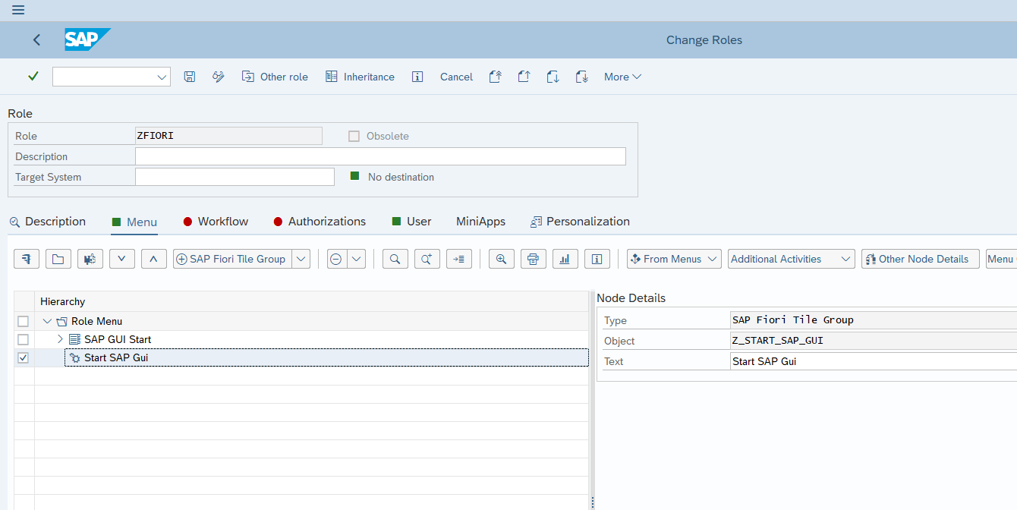Click the next page arrow icon
Screen dimensions: 1017x510
553,77
